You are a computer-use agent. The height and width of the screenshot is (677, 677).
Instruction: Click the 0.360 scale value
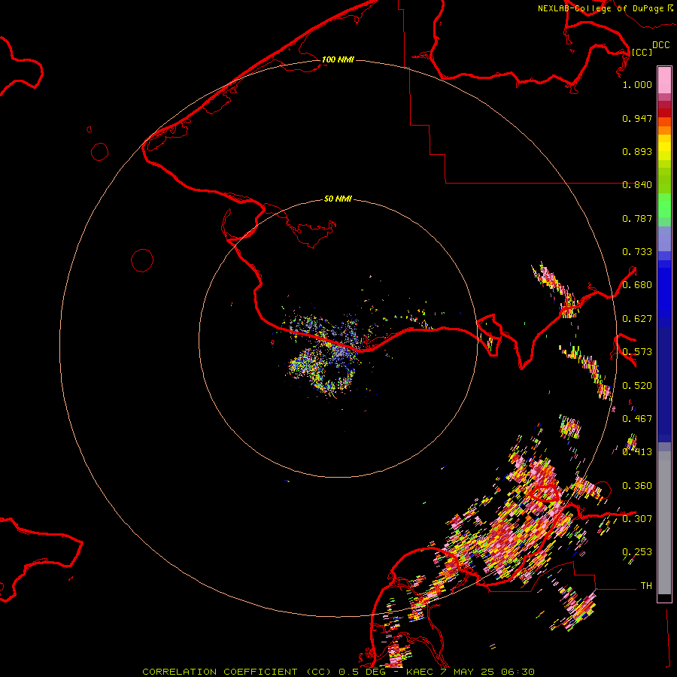[x=637, y=486]
